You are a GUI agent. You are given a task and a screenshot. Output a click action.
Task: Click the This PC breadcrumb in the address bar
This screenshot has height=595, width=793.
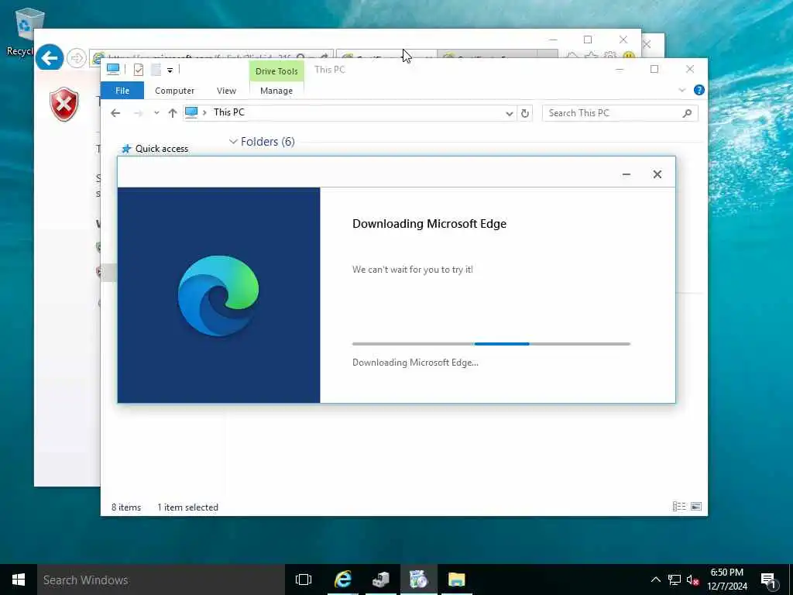[x=228, y=112]
